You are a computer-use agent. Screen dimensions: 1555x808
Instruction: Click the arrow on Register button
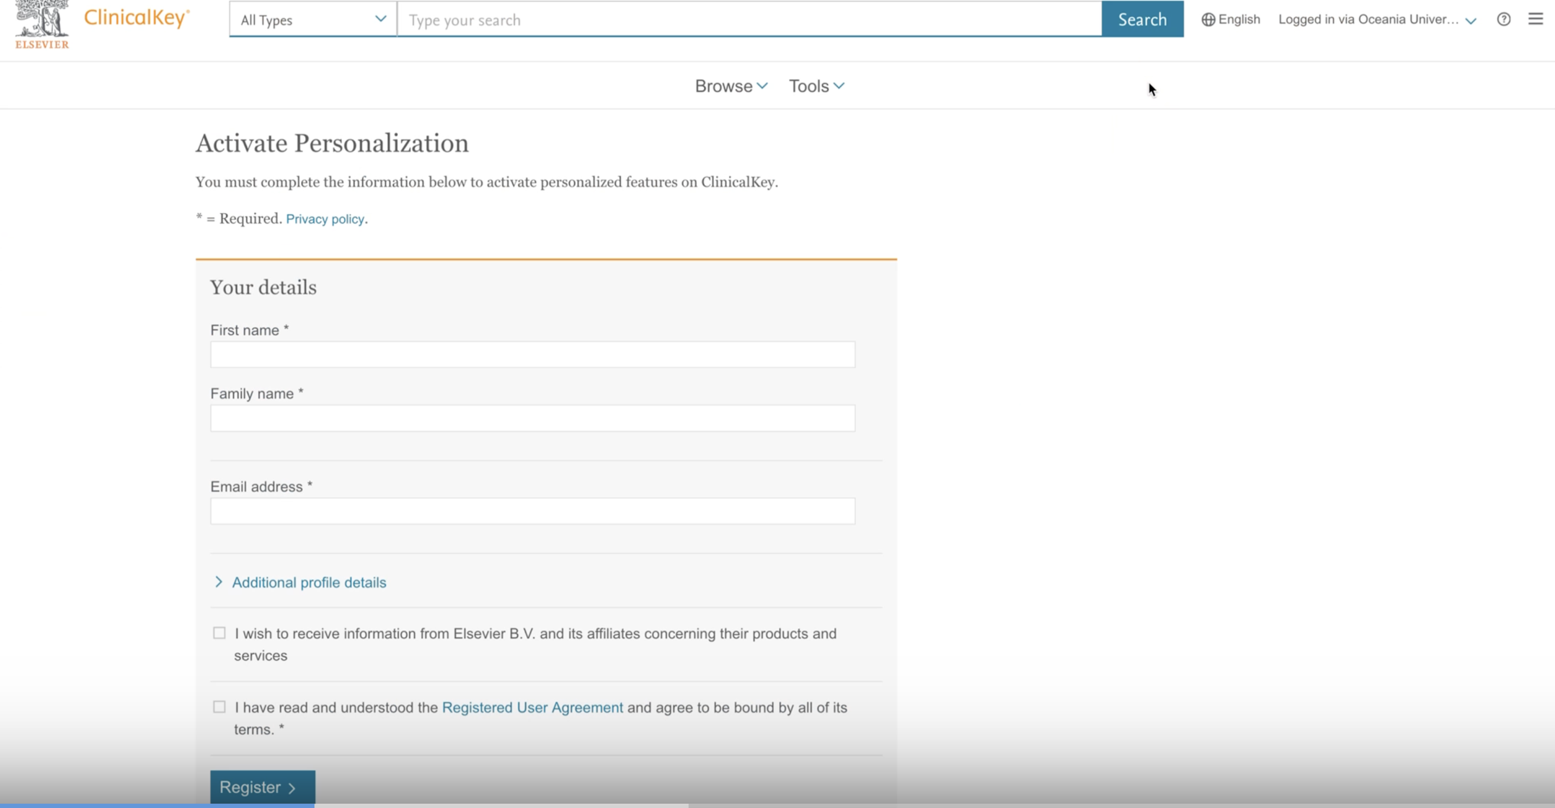(292, 788)
